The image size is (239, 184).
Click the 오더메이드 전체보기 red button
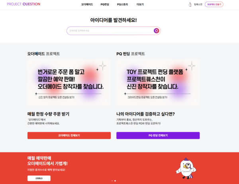pos(69,135)
